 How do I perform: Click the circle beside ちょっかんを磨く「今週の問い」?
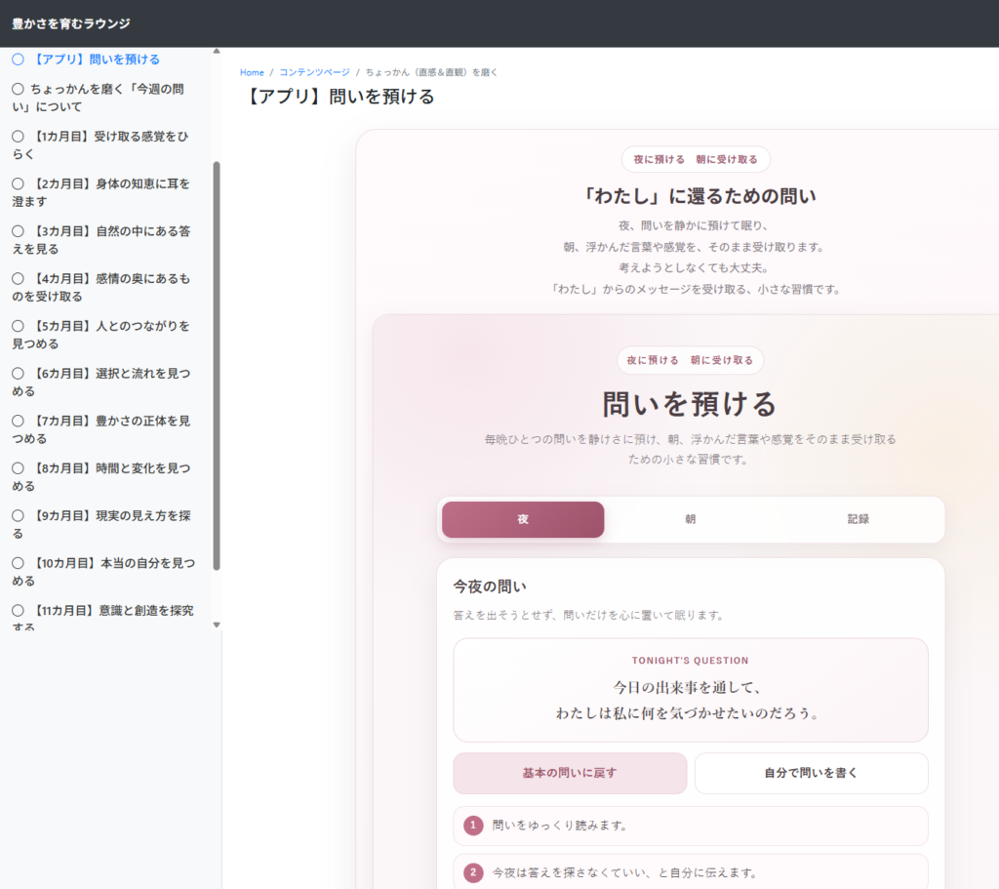pos(18,89)
